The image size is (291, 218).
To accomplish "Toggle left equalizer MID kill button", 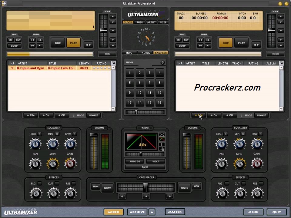I will pos(57,134).
